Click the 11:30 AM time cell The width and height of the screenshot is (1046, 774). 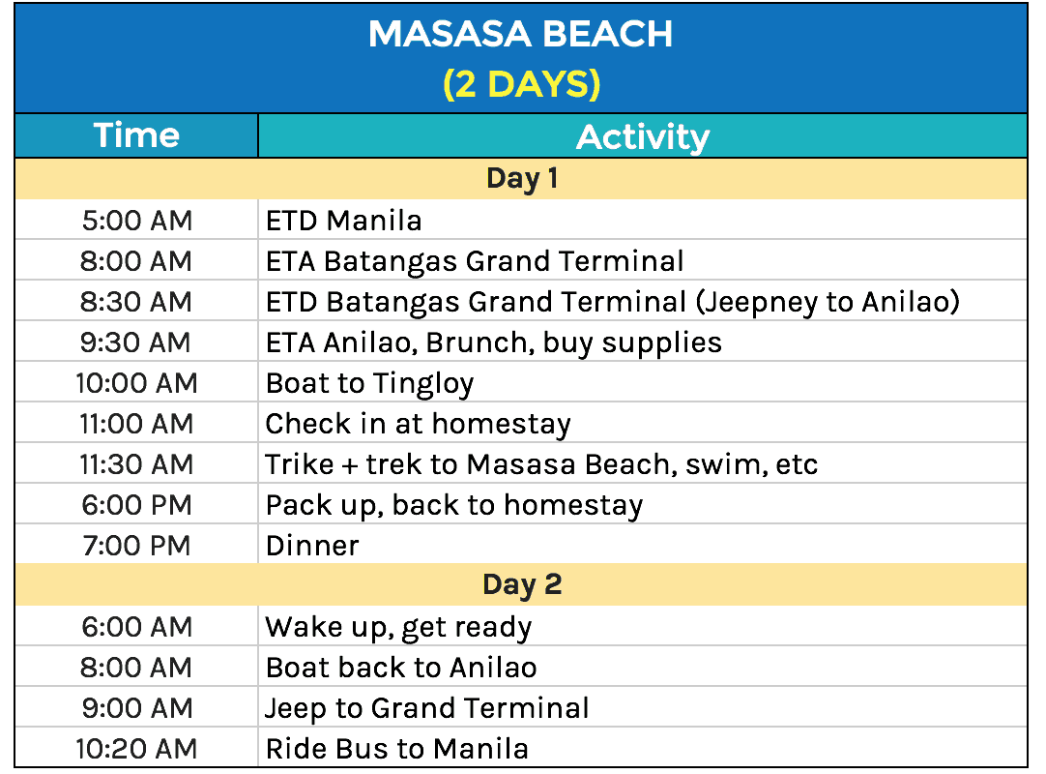[136, 464]
